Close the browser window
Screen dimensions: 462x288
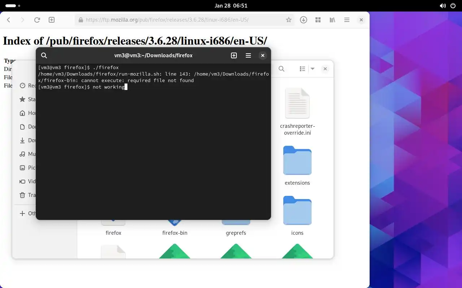(361, 20)
